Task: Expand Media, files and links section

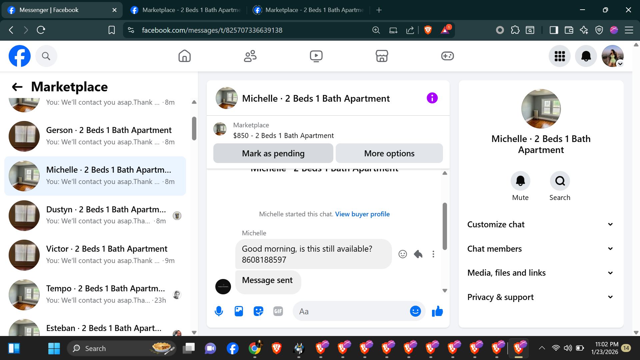Action: pyautogui.click(x=541, y=273)
